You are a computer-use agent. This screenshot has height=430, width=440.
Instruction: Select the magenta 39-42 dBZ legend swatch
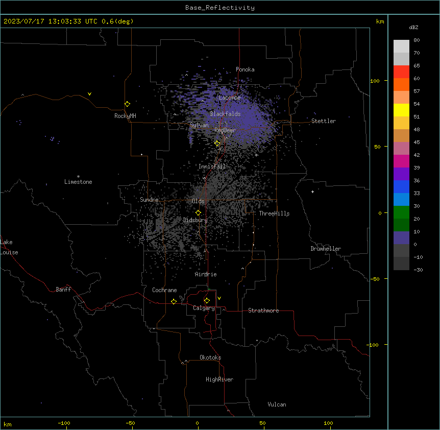401,161
